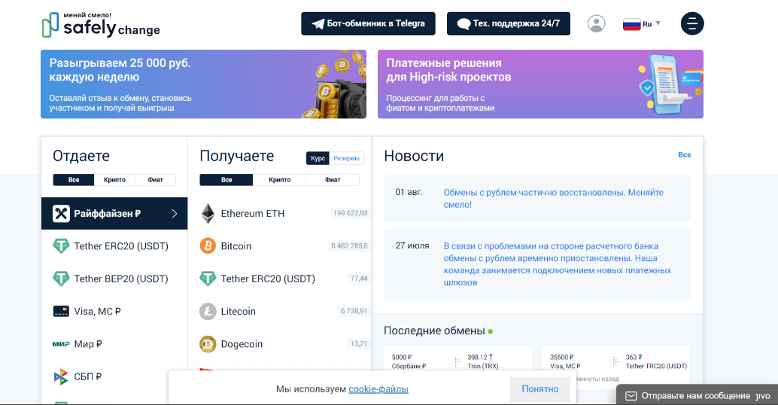Click the envelope icon in Jivo chat
The image size is (778, 405).
[631, 396]
